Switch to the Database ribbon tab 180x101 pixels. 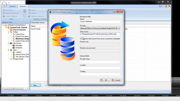(x=23, y=6)
